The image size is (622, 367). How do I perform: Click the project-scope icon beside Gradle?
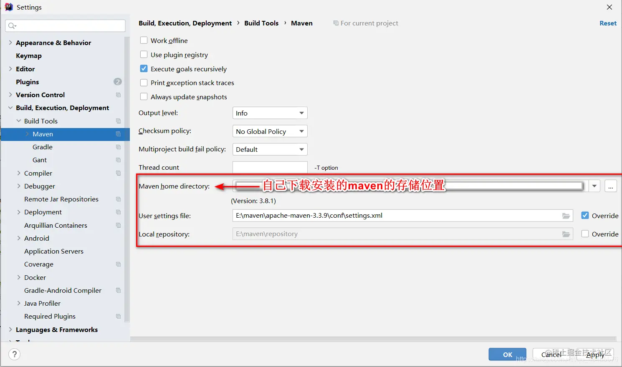[x=118, y=147]
